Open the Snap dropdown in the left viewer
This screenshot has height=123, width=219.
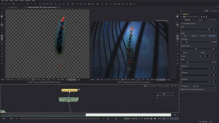pos(44,80)
